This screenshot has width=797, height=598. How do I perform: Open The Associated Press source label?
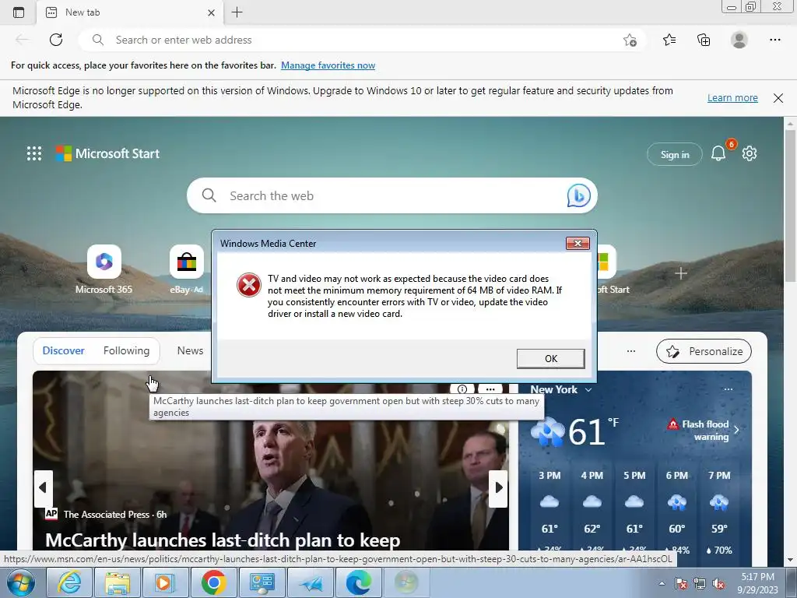(106, 514)
